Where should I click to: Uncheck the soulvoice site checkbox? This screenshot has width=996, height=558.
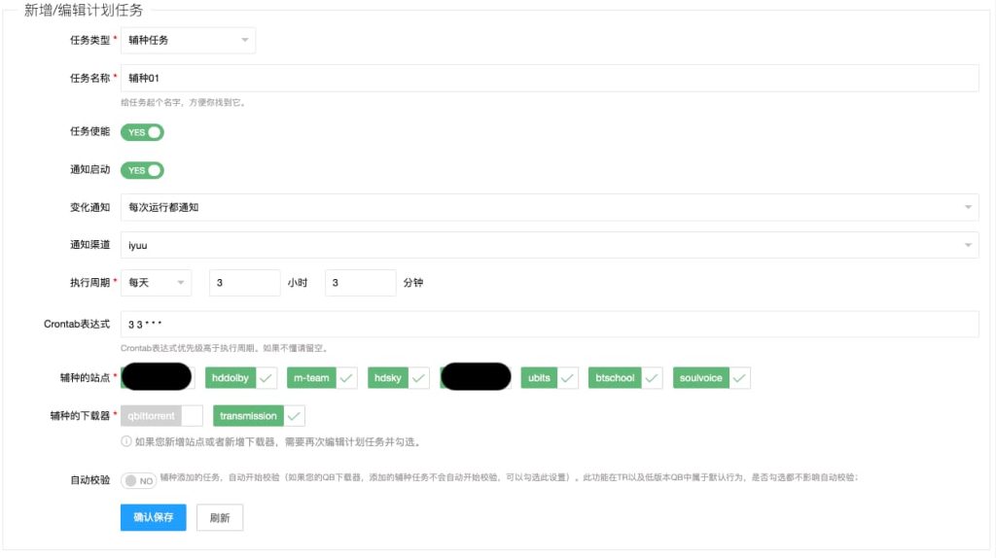click(x=711, y=377)
